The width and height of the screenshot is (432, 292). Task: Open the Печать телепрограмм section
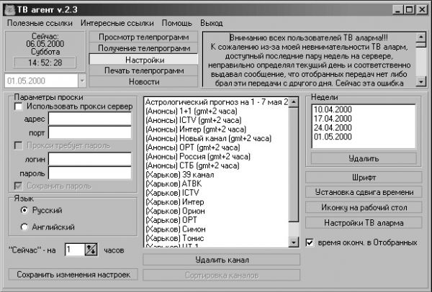click(143, 70)
